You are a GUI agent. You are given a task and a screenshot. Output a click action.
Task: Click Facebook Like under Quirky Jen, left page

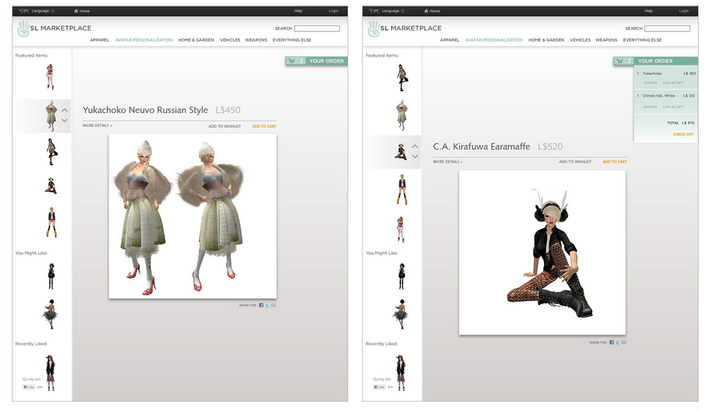(28, 387)
